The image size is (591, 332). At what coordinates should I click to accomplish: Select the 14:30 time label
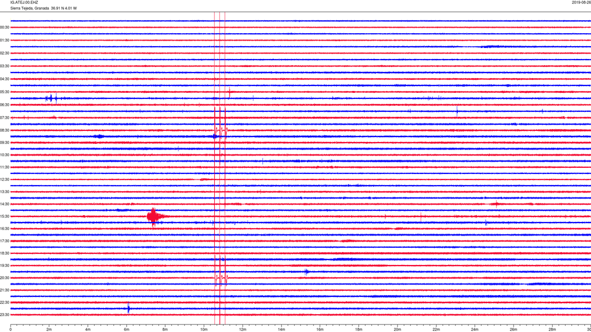tap(4, 204)
